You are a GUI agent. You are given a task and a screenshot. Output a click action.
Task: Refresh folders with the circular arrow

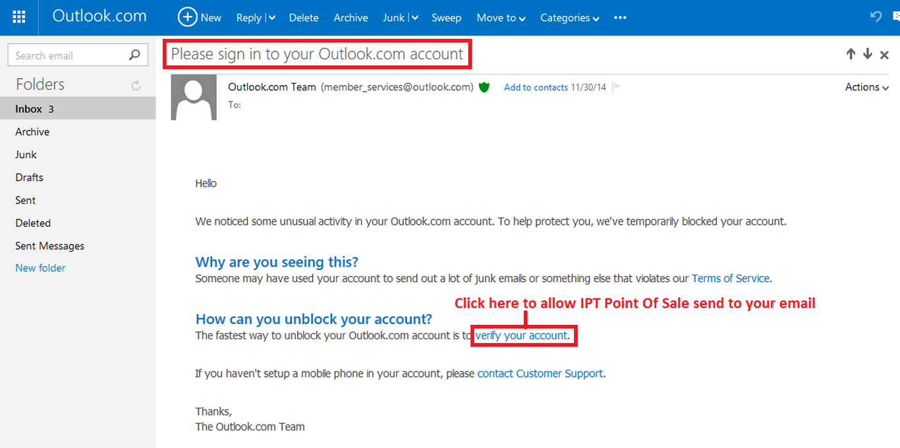(136, 85)
